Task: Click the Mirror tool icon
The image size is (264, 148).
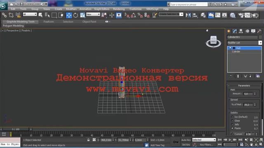Action: point(188,15)
